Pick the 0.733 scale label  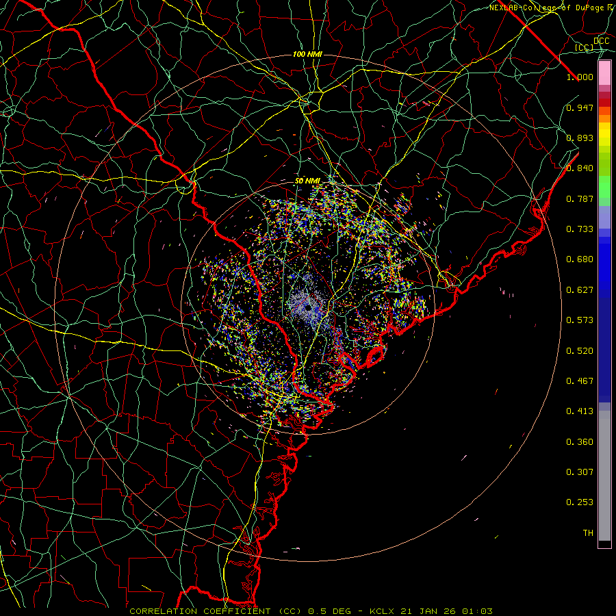580,229
